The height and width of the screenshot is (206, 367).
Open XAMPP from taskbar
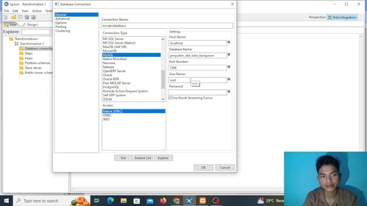202,201
